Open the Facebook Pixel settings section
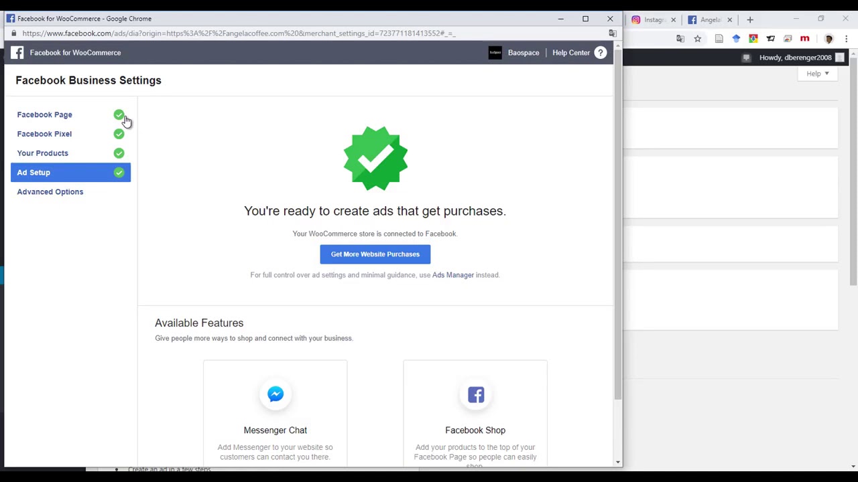The image size is (858, 482). [x=44, y=134]
